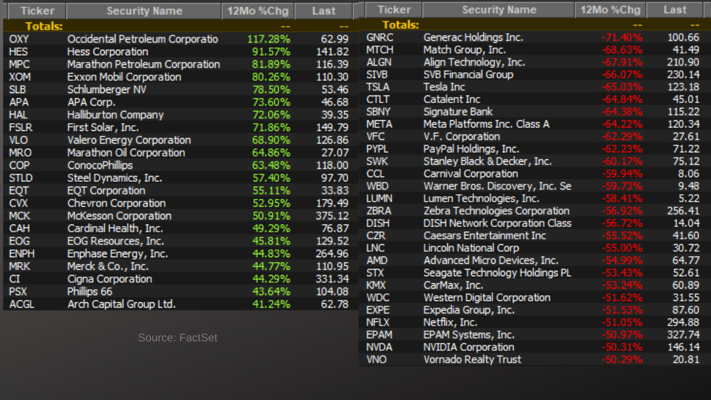Click EOG Resources, Inc. name
The image size is (711, 400).
click(116, 241)
